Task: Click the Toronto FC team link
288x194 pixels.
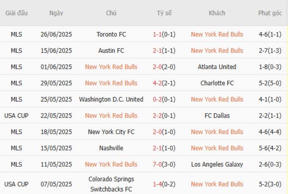Action: tap(111, 34)
